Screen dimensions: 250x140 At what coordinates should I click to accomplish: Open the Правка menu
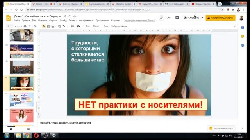26,21
